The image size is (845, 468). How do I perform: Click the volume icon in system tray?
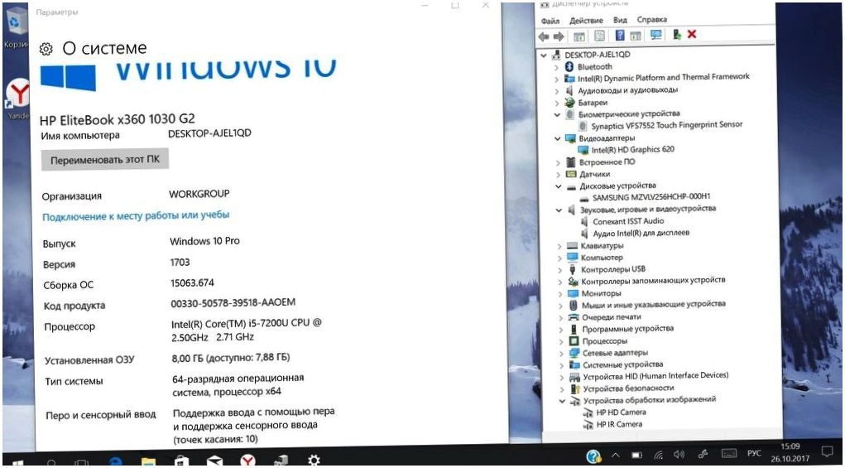[x=679, y=455]
